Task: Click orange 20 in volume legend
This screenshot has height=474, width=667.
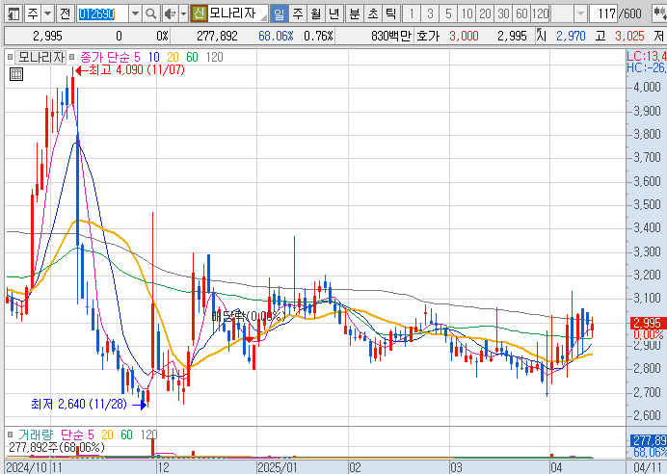Action: (107, 434)
